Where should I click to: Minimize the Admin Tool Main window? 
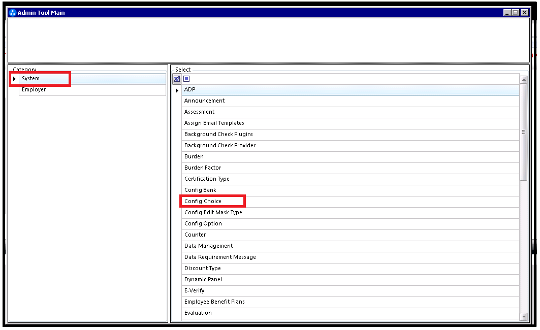point(506,13)
